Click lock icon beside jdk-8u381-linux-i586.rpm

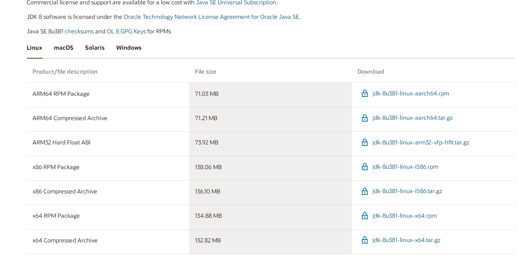(x=365, y=167)
